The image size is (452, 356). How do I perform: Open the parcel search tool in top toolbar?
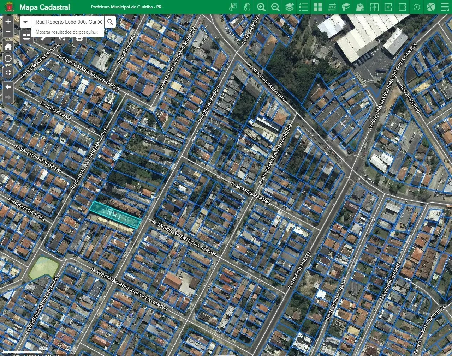click(x=233, y=7)
